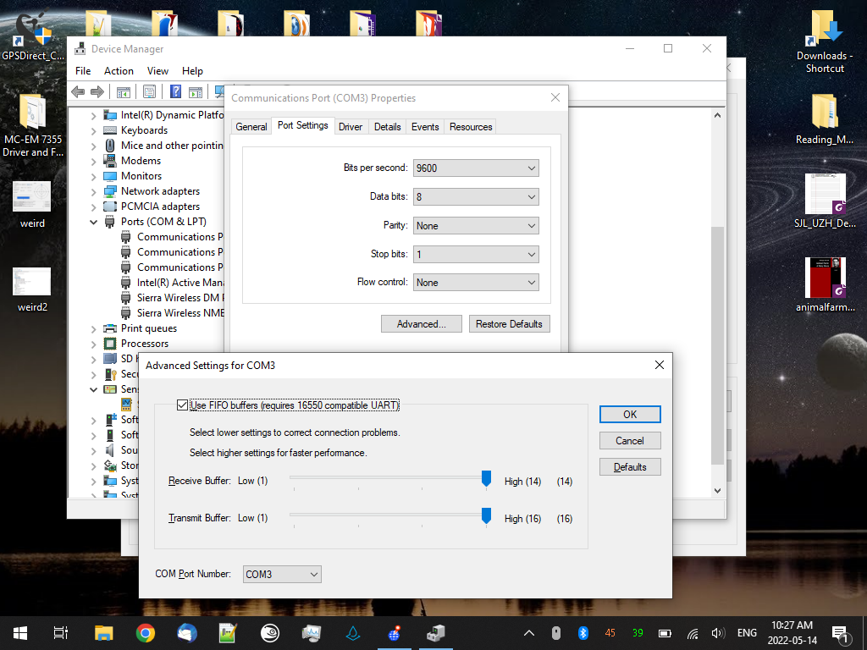Switch to the Events tab
Viewport: 867px width, 650px height.
425,127
